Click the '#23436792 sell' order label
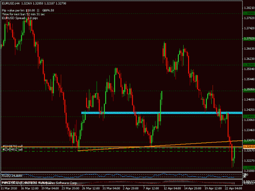Viewport: 255px width, 191px height. [x=13, y=146]
